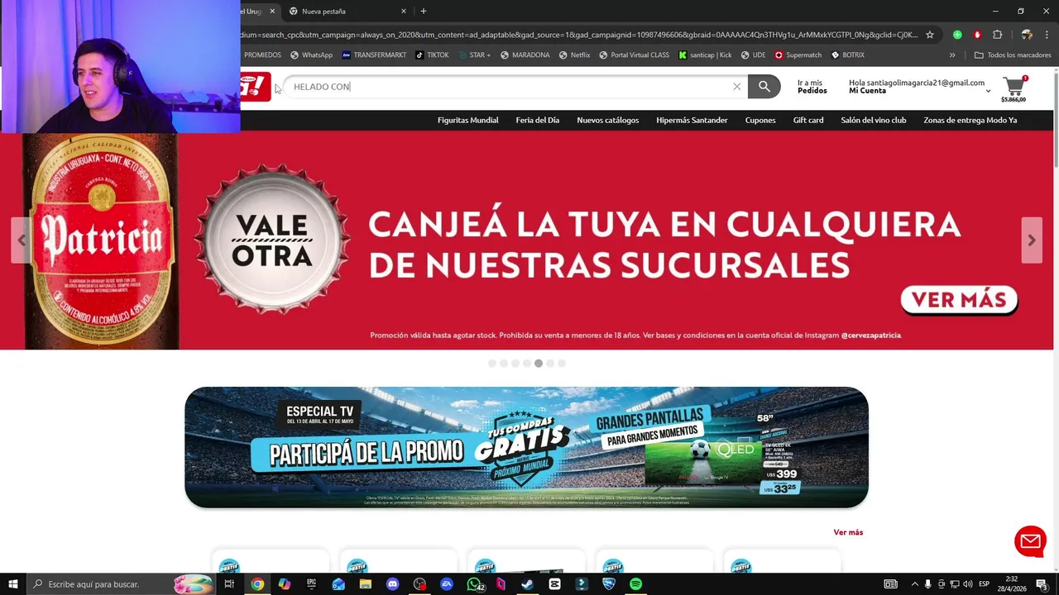Go to previous banner slide arrow
The image size is (1059, 595).
[22, 240]
